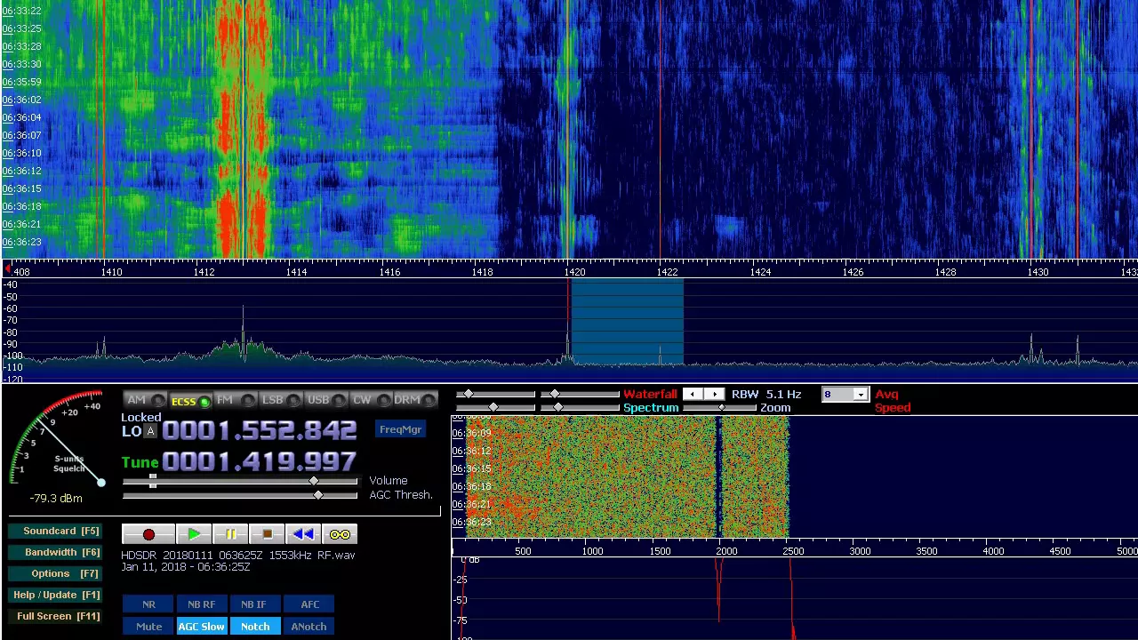Open the Options [F7] menu
Viewport: 1138px width, 640px height.
[x=53, y=573]
